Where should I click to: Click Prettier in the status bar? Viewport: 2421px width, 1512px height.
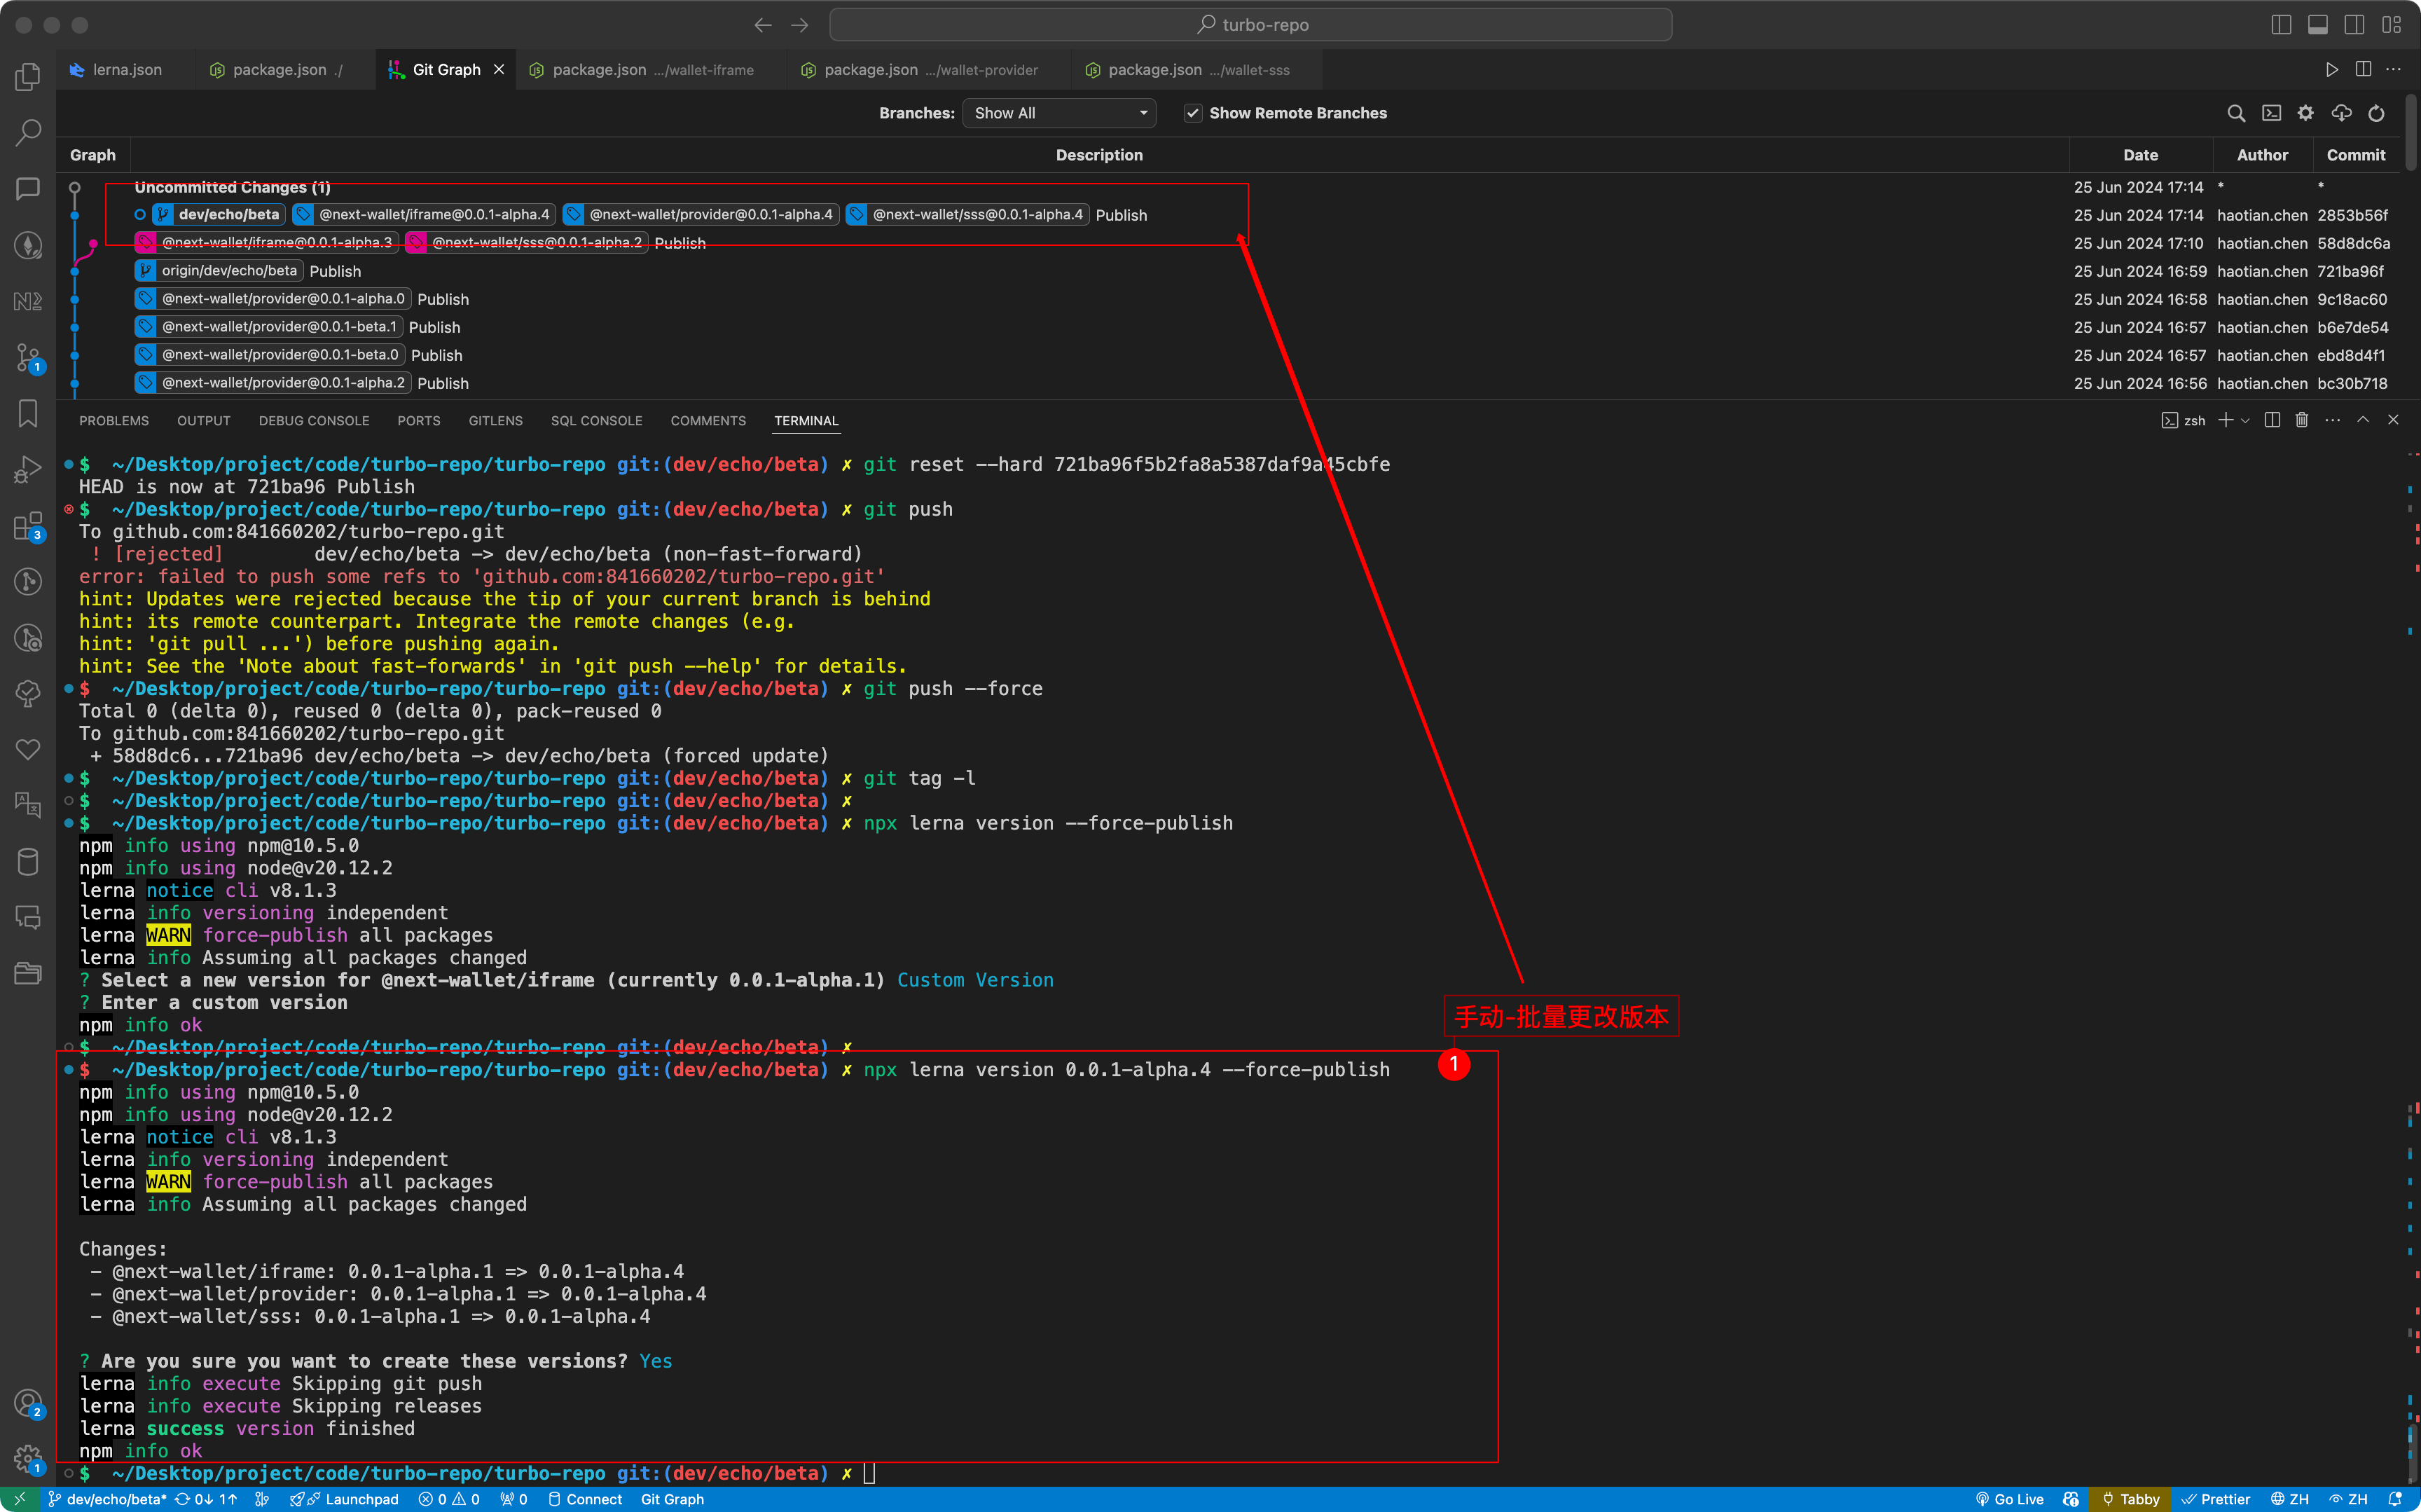point(2216,1499)
